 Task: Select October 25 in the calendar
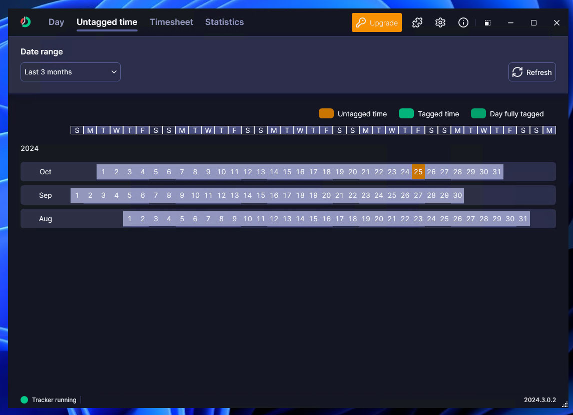pos(418,172)
